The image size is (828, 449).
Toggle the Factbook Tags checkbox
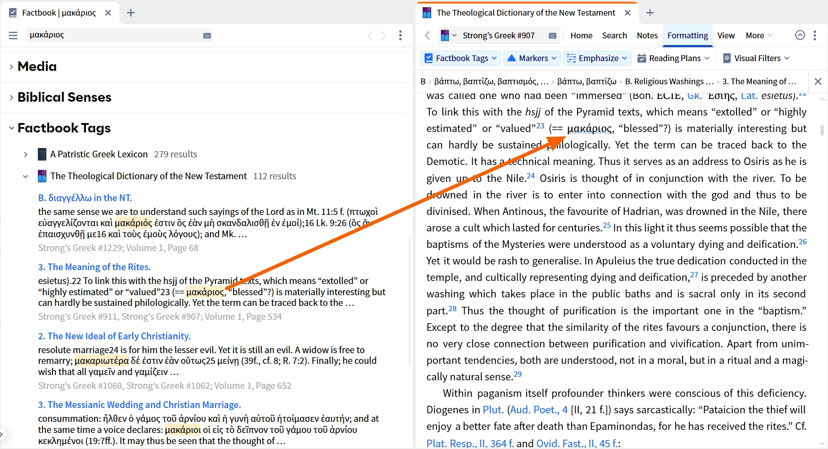click(428, 58)
